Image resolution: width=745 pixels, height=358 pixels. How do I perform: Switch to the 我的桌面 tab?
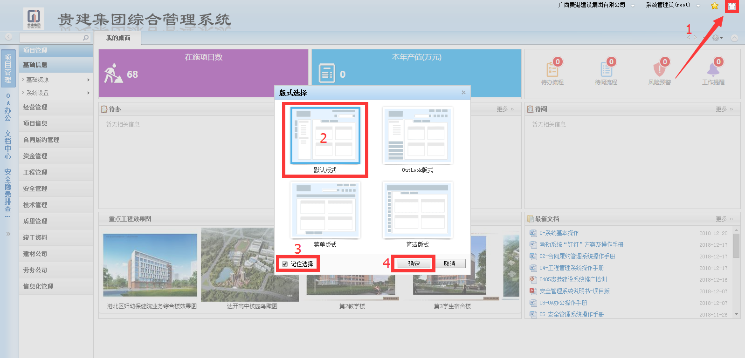click(x=118, y=38)
